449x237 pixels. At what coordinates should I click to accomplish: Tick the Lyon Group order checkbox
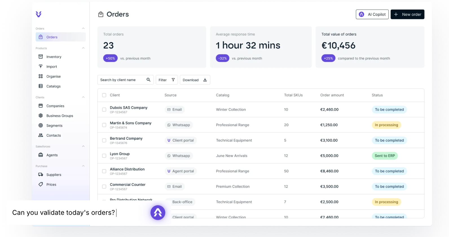(x=104, y=156)
